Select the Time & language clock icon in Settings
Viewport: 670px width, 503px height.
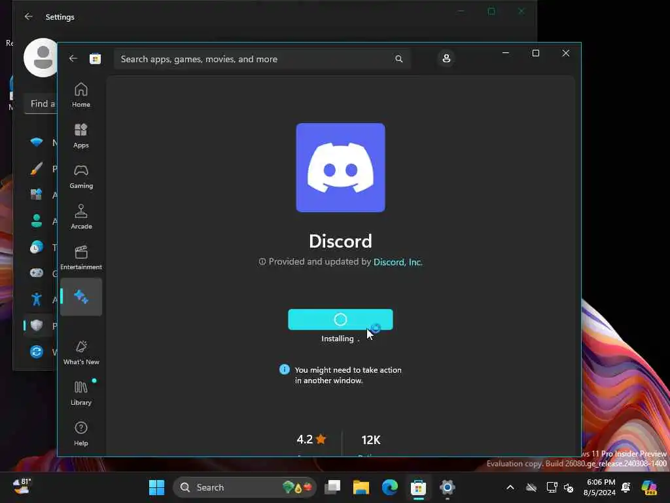37,247
